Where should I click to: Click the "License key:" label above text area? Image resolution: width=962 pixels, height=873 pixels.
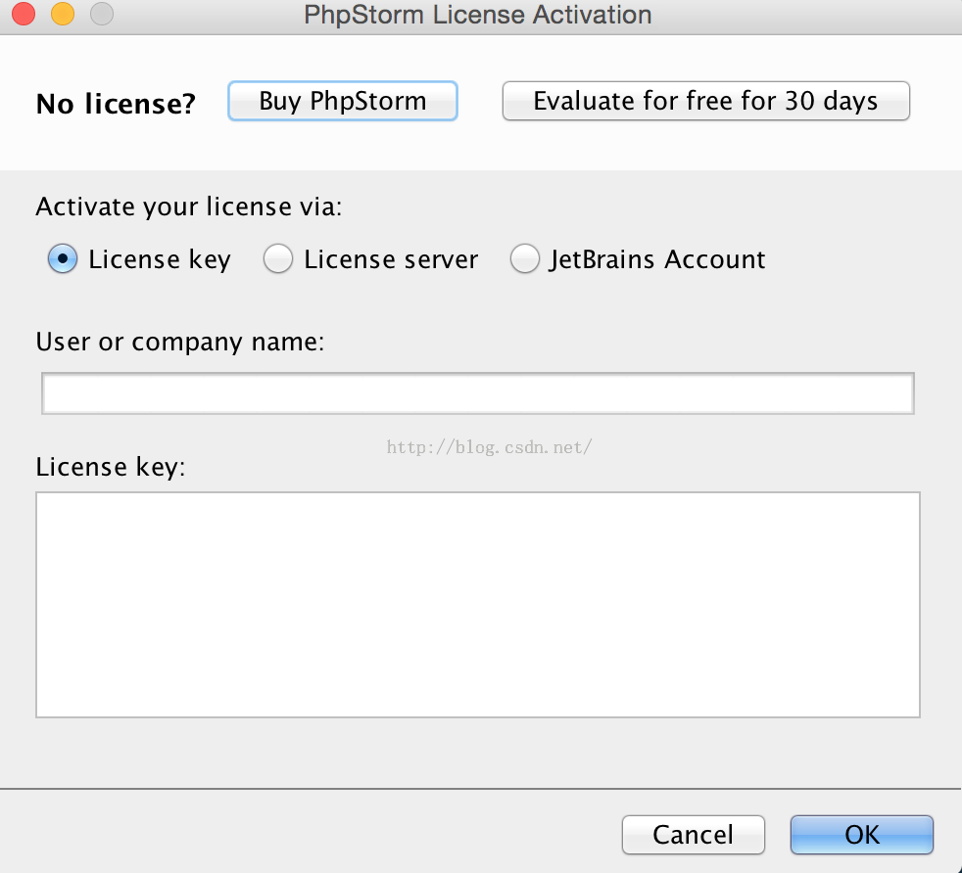pos(110,467)
